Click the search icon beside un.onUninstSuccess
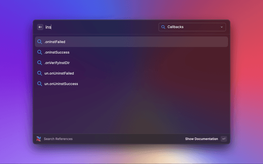This screenshot has width=263, height=164. click(x=40, y=84)
